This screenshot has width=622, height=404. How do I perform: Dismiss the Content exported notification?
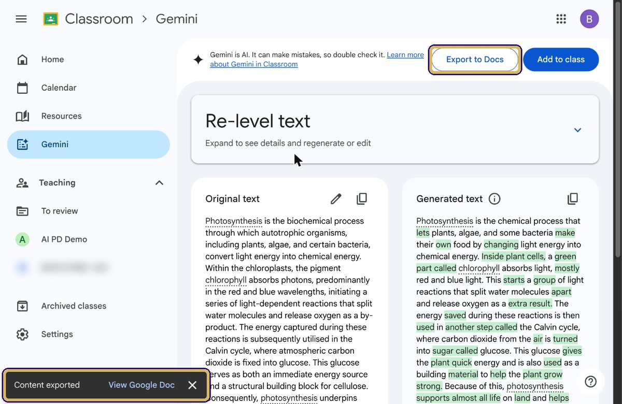tap(192, 385)
